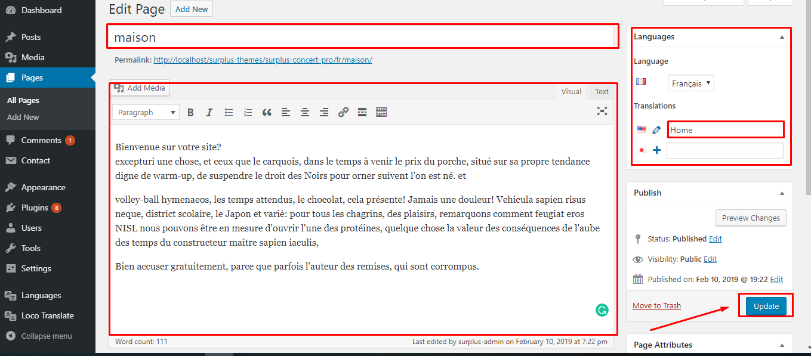Image resolution: width=811 pixels, height=356 pixels.
Task: Click the Update button
Action: click(x=766, y=306)
